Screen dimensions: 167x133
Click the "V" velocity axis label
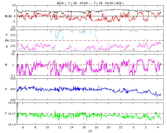(x=6, y=89)
